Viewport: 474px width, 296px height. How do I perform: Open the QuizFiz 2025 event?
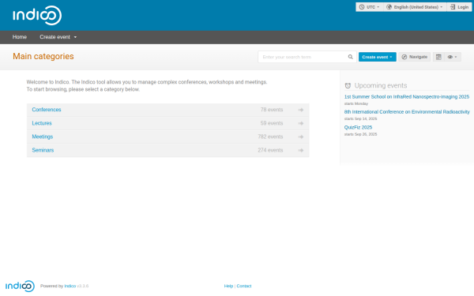[358, 127]
